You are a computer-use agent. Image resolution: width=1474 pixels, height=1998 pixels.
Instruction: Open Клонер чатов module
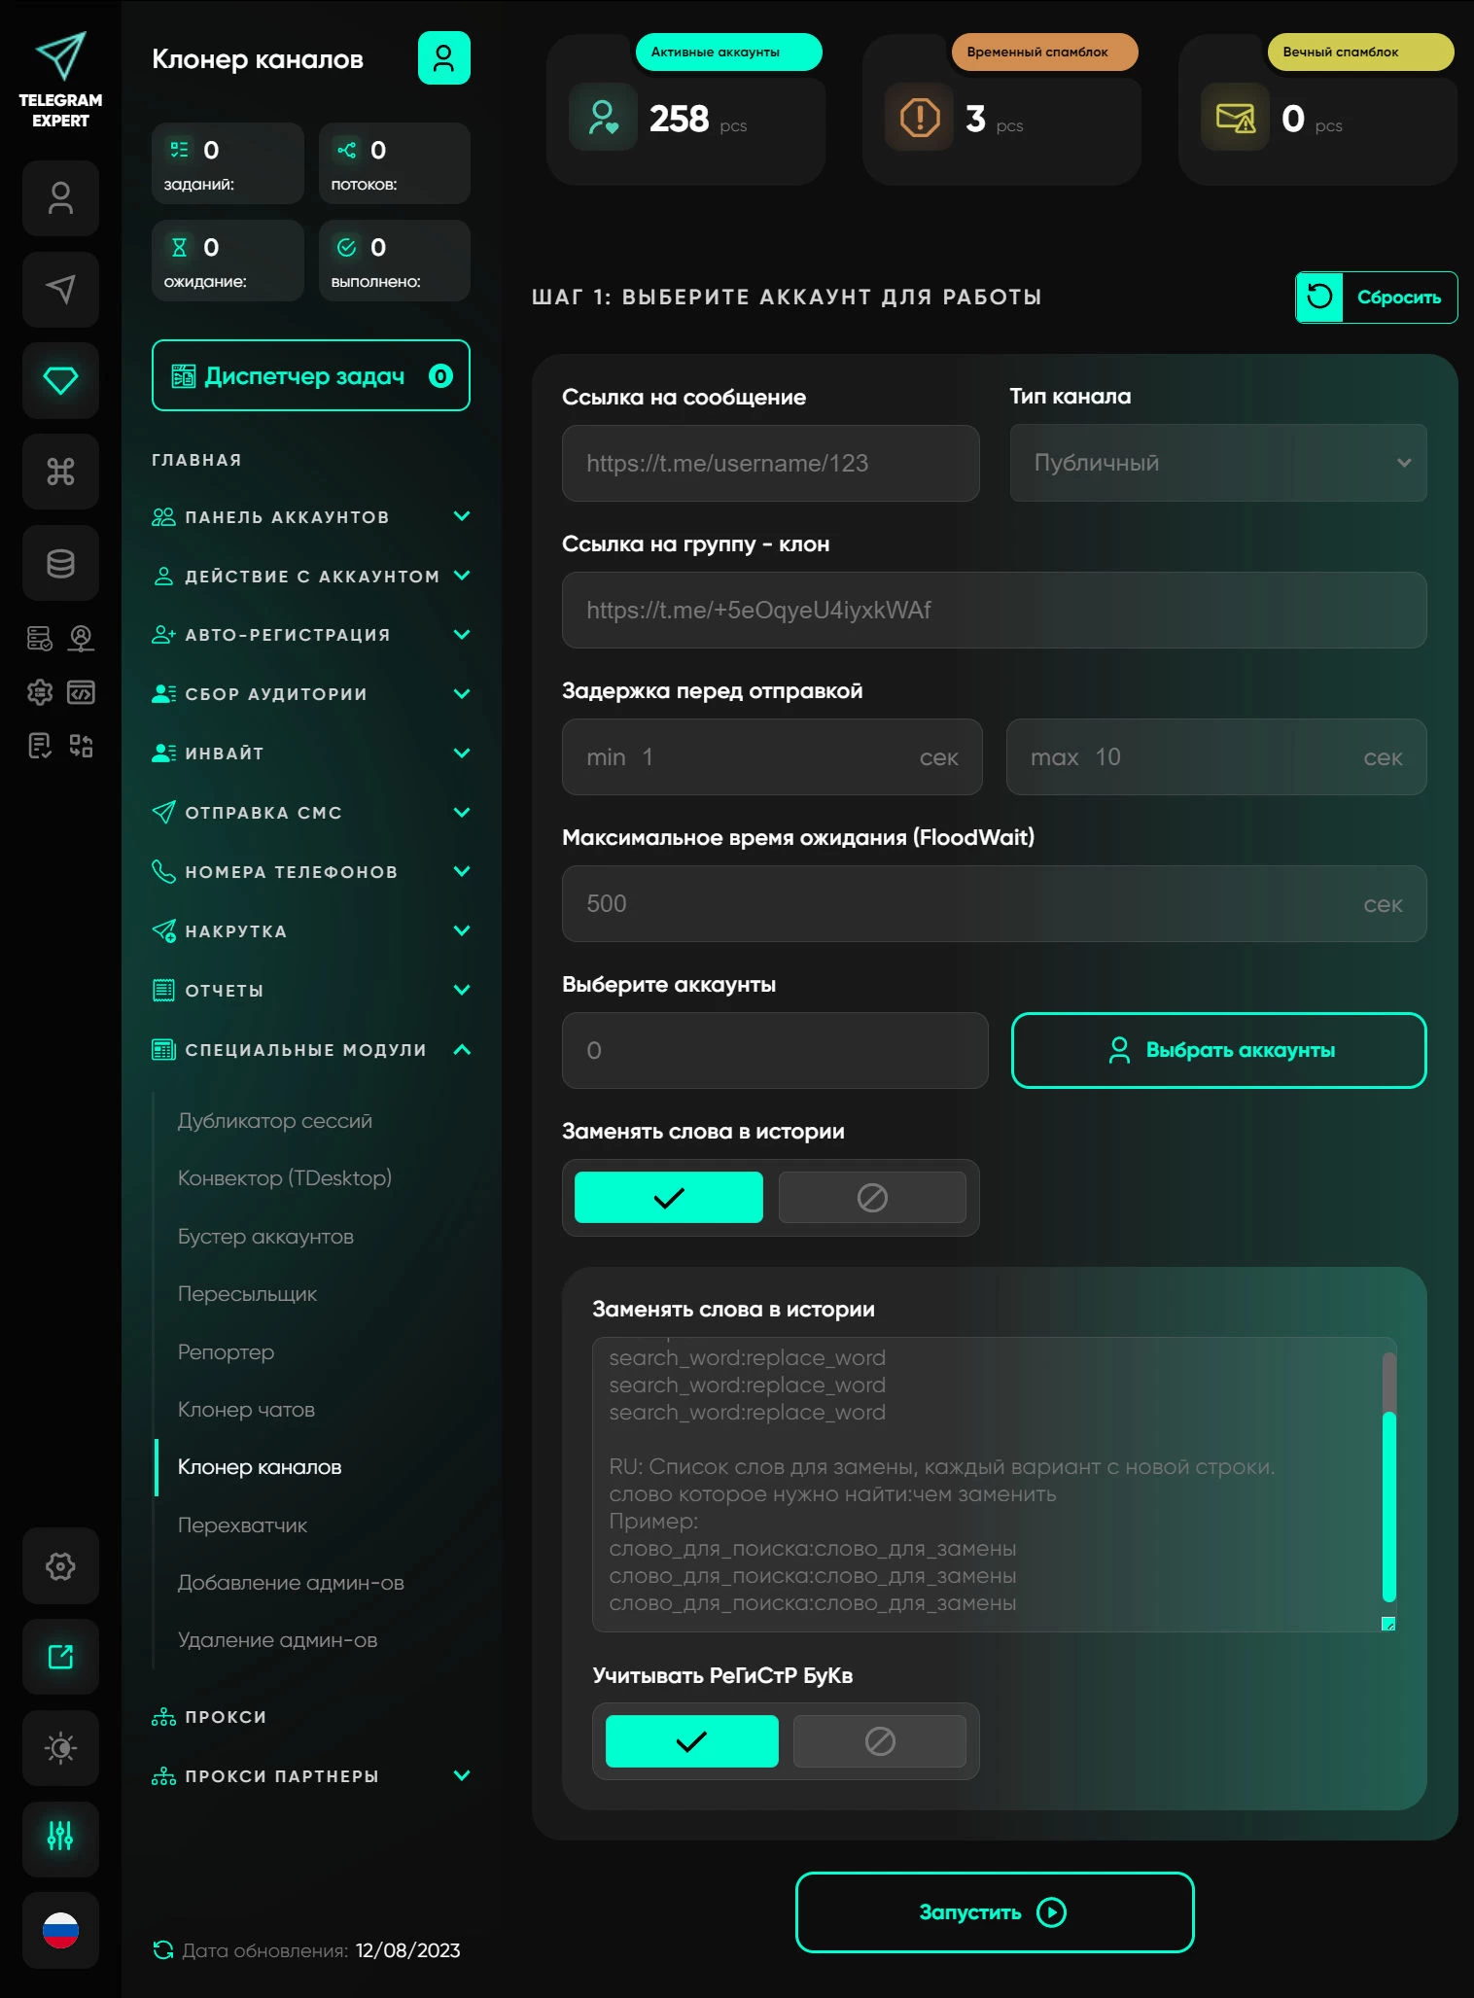tap(246, 1410)
